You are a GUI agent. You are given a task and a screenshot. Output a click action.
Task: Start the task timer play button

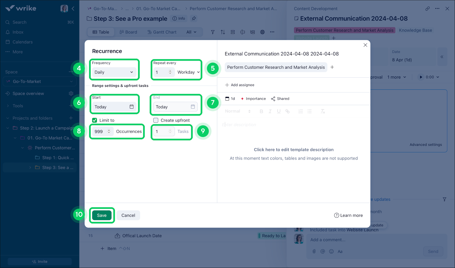[x=421, y=77]
